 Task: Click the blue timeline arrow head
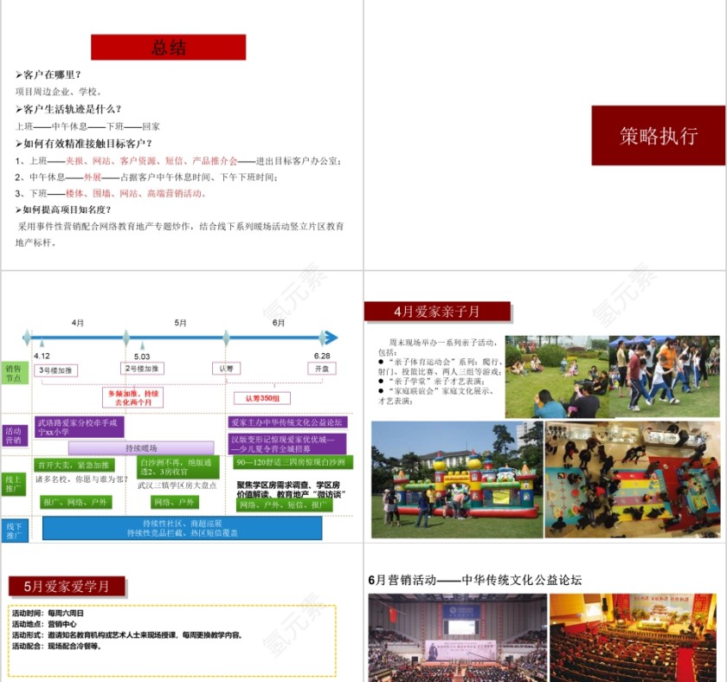(330, 338)
